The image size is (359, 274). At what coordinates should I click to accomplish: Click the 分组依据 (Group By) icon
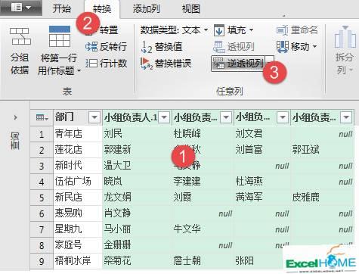(x=20, y=36)
